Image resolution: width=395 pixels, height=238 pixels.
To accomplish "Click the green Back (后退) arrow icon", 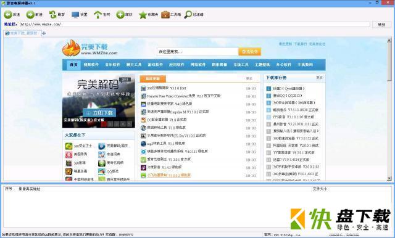I will (x=8, y=15).
